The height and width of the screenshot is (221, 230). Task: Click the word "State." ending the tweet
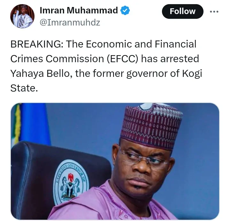(x=24, y=88)
